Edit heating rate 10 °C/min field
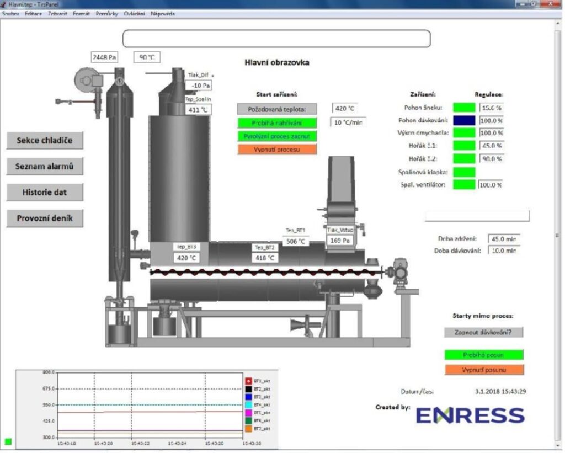Image resolution: width=565 pixels, height=453 pixels. pos(348,122)
